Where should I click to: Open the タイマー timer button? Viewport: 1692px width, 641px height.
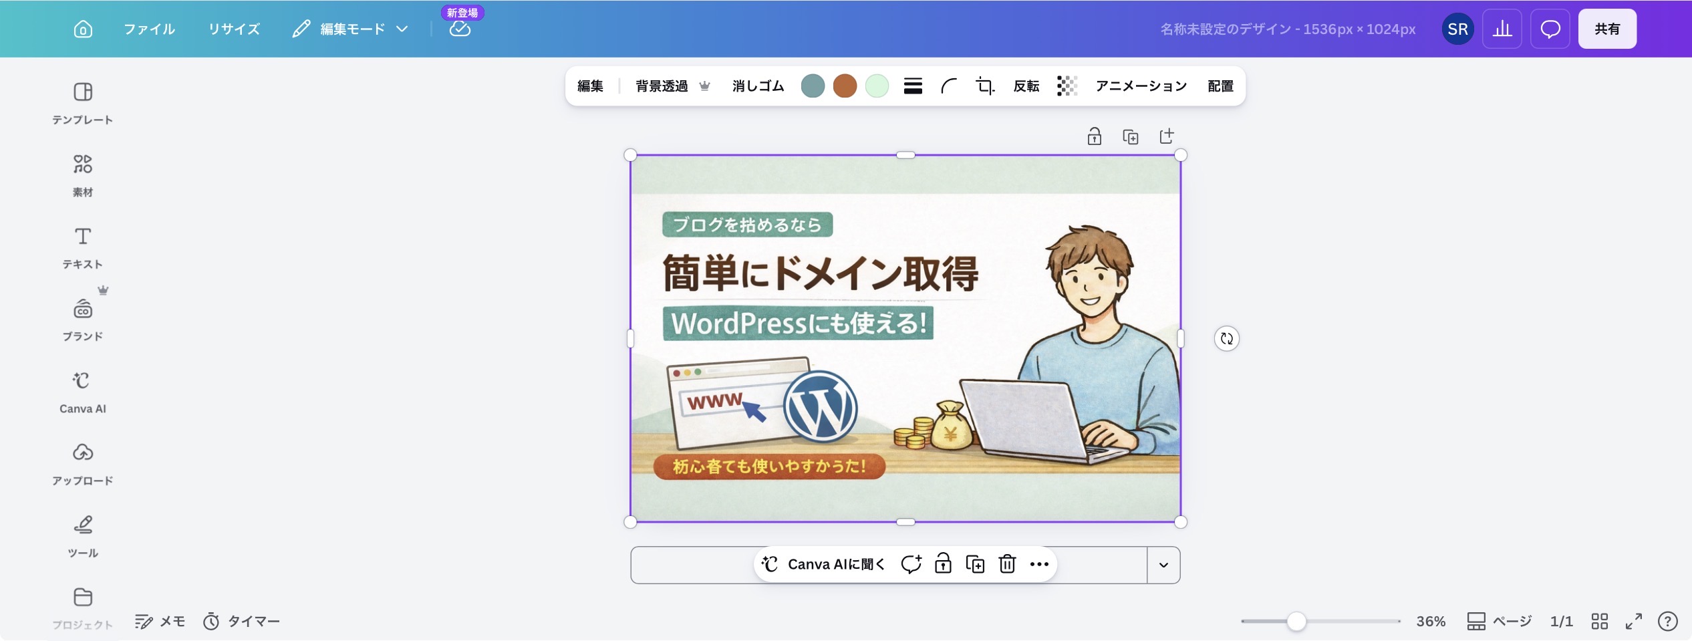[241, 621]
